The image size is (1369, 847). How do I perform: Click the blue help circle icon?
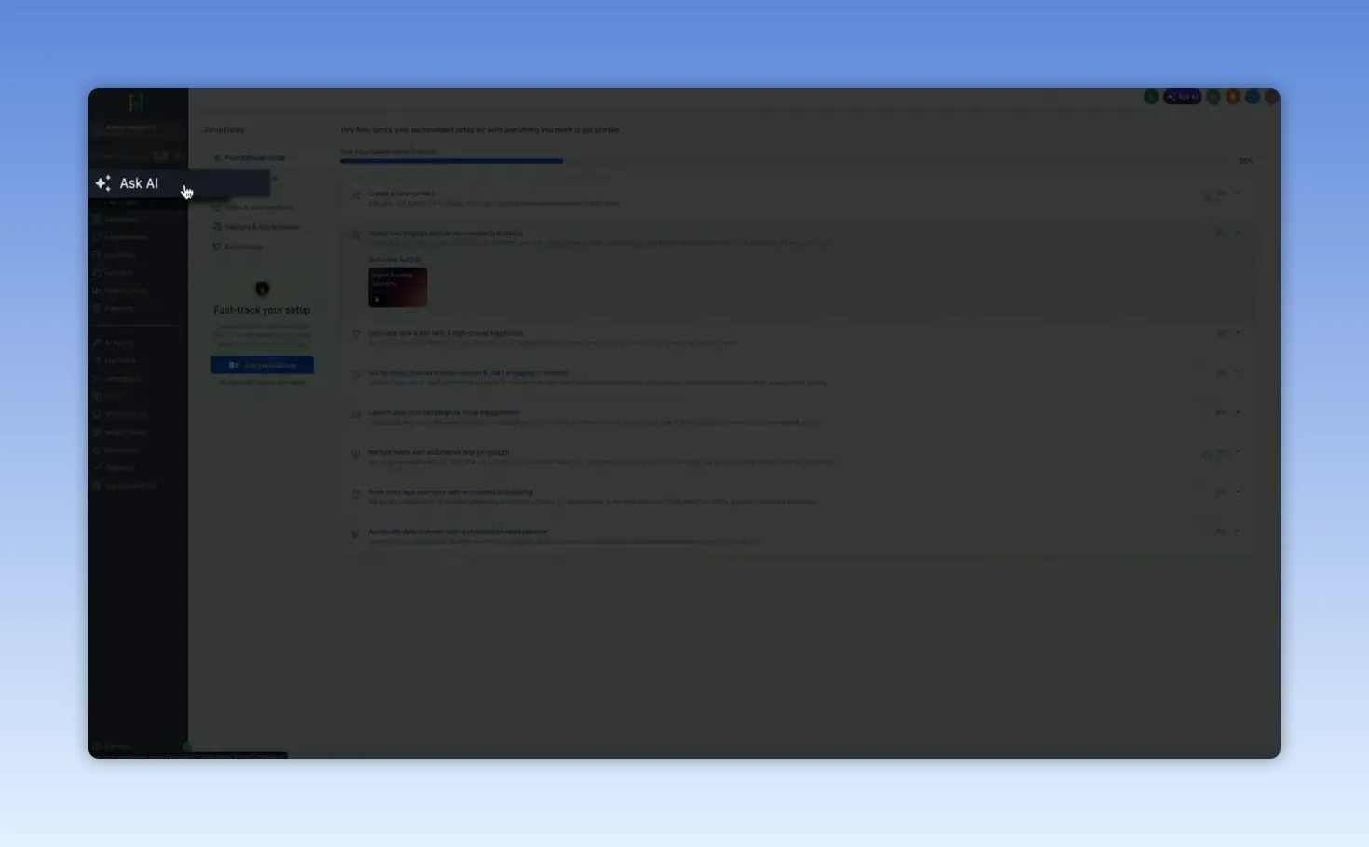click(x=1253, y=97)
